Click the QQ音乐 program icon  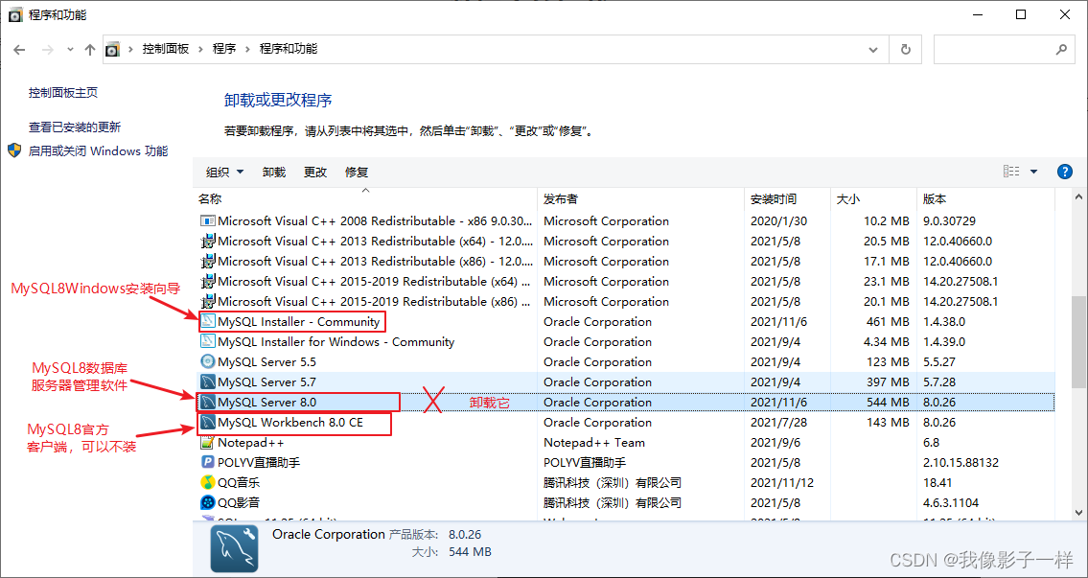[207, 482]
